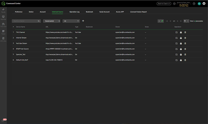Open the Token sidebar icon
Screen dimensions: 208x124
3,32
